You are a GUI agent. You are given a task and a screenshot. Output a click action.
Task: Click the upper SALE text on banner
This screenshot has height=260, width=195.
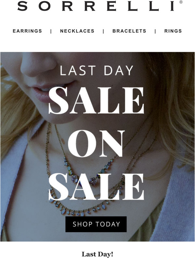96,100
